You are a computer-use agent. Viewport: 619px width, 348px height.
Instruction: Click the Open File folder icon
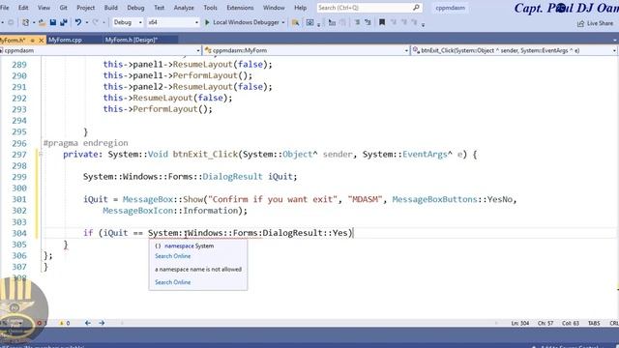(42, 22)
